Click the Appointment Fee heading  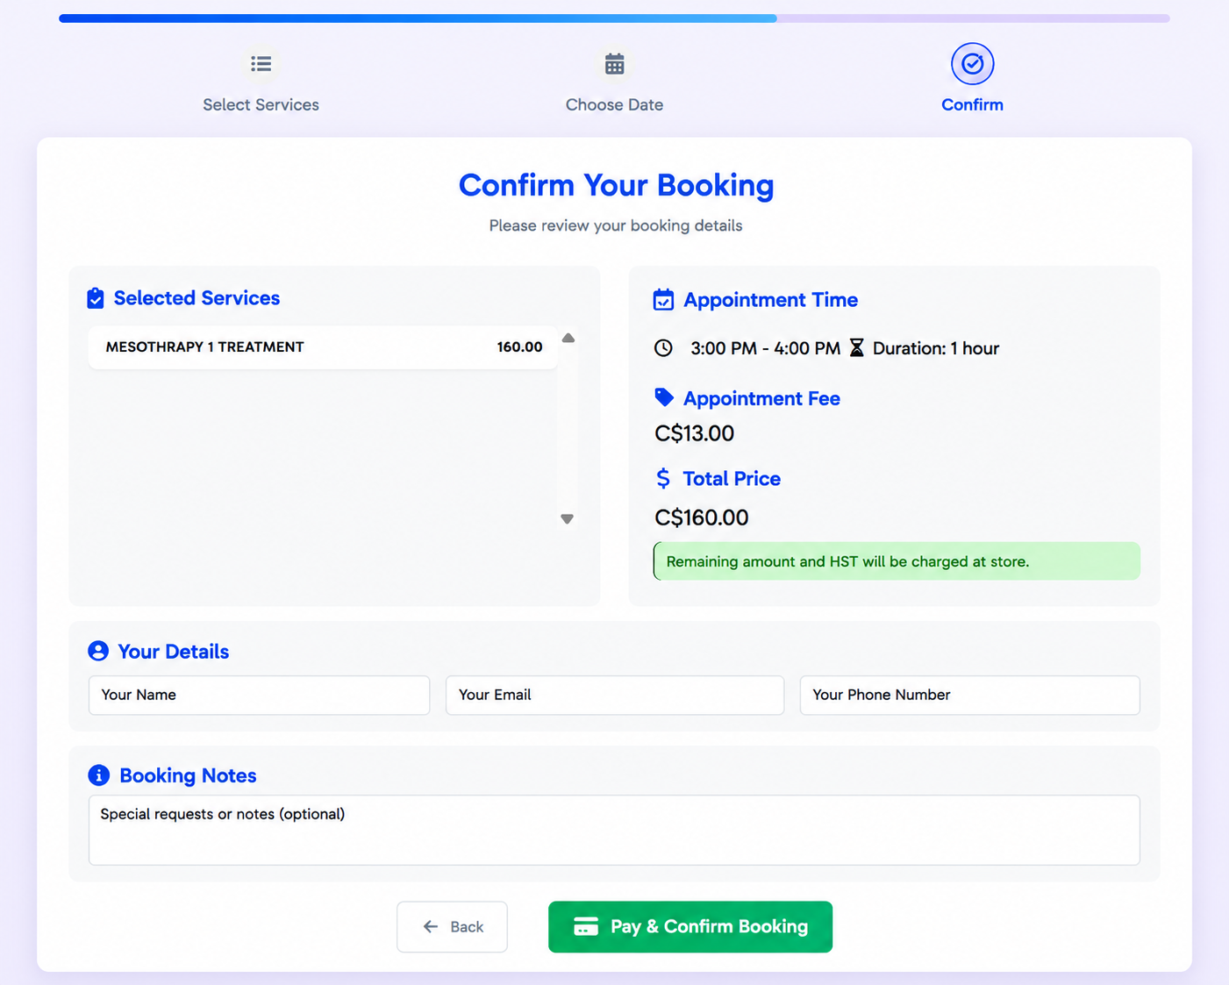[761, 398]
